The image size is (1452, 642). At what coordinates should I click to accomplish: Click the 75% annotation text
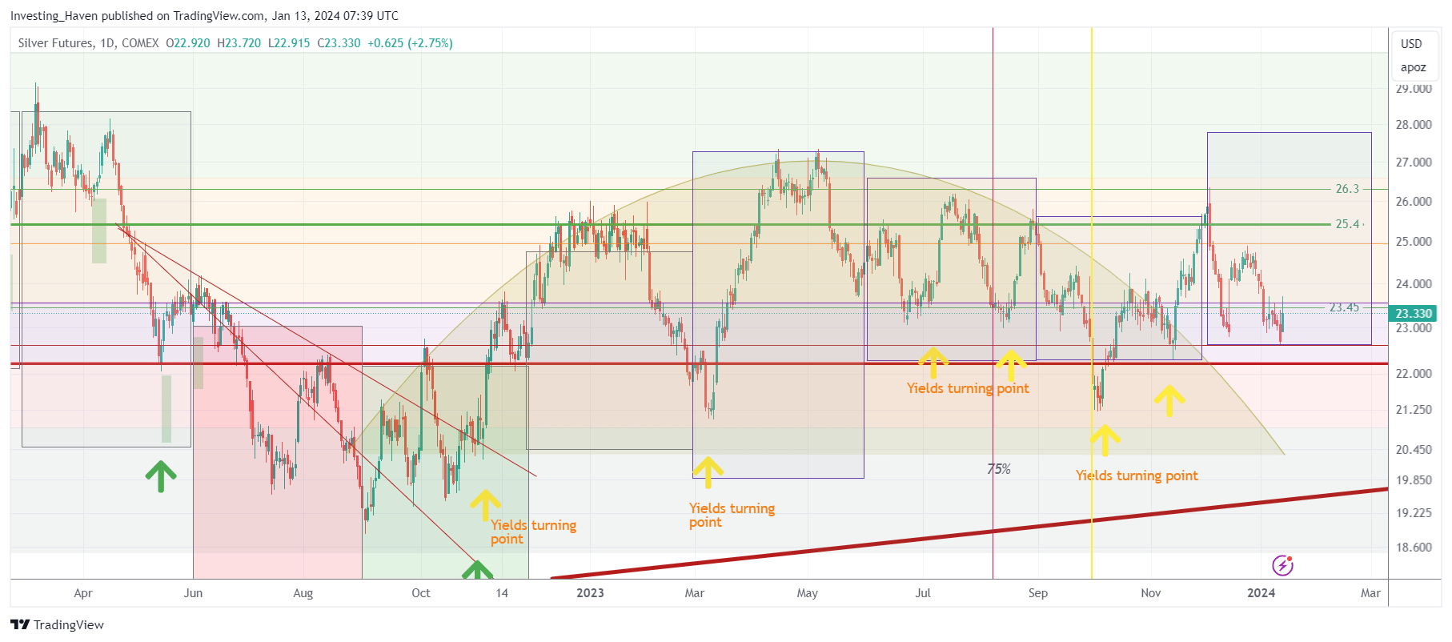[x=999, y=469]
